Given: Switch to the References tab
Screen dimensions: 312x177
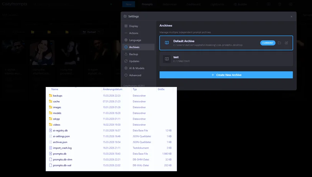Looking at the screenshot, I should coord(170,4).
